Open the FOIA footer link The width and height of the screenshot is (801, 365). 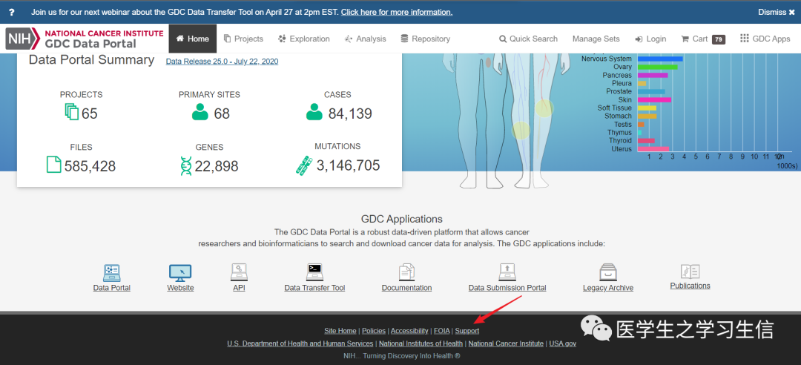pyautogui.click(x=442, y=331)
